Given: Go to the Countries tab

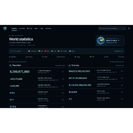Looking at the screenshot, I should click(22, 29).
